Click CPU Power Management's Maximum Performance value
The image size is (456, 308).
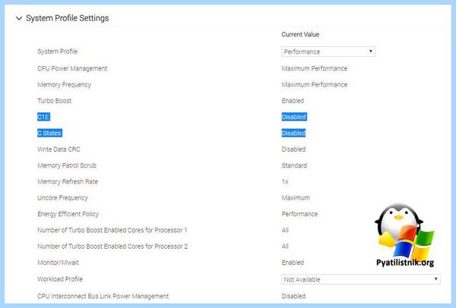tap(315, 68)
